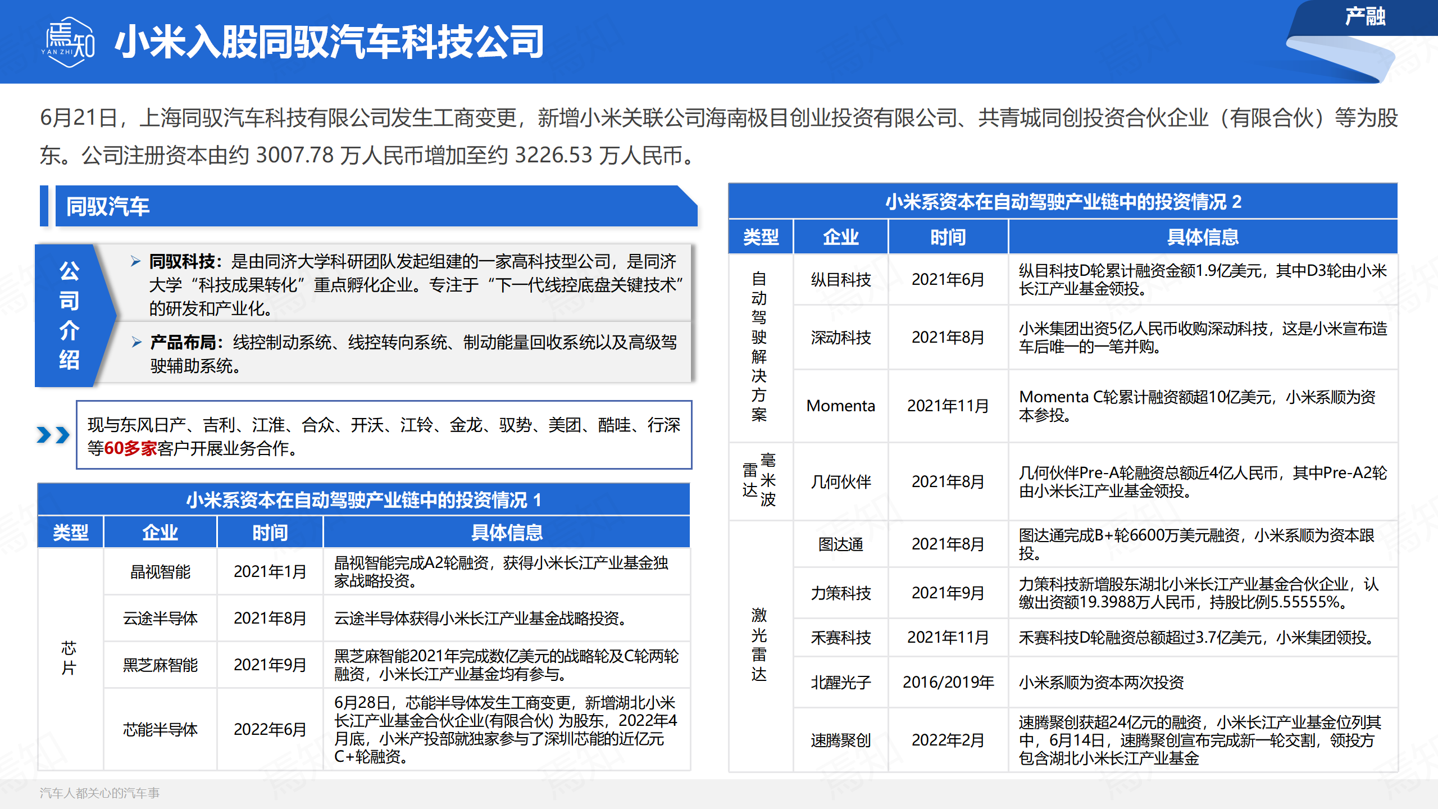Click the arrow bullet before 同驭科技
The width and height of the screenshot is (1438, 809).
tap(135, 261)
